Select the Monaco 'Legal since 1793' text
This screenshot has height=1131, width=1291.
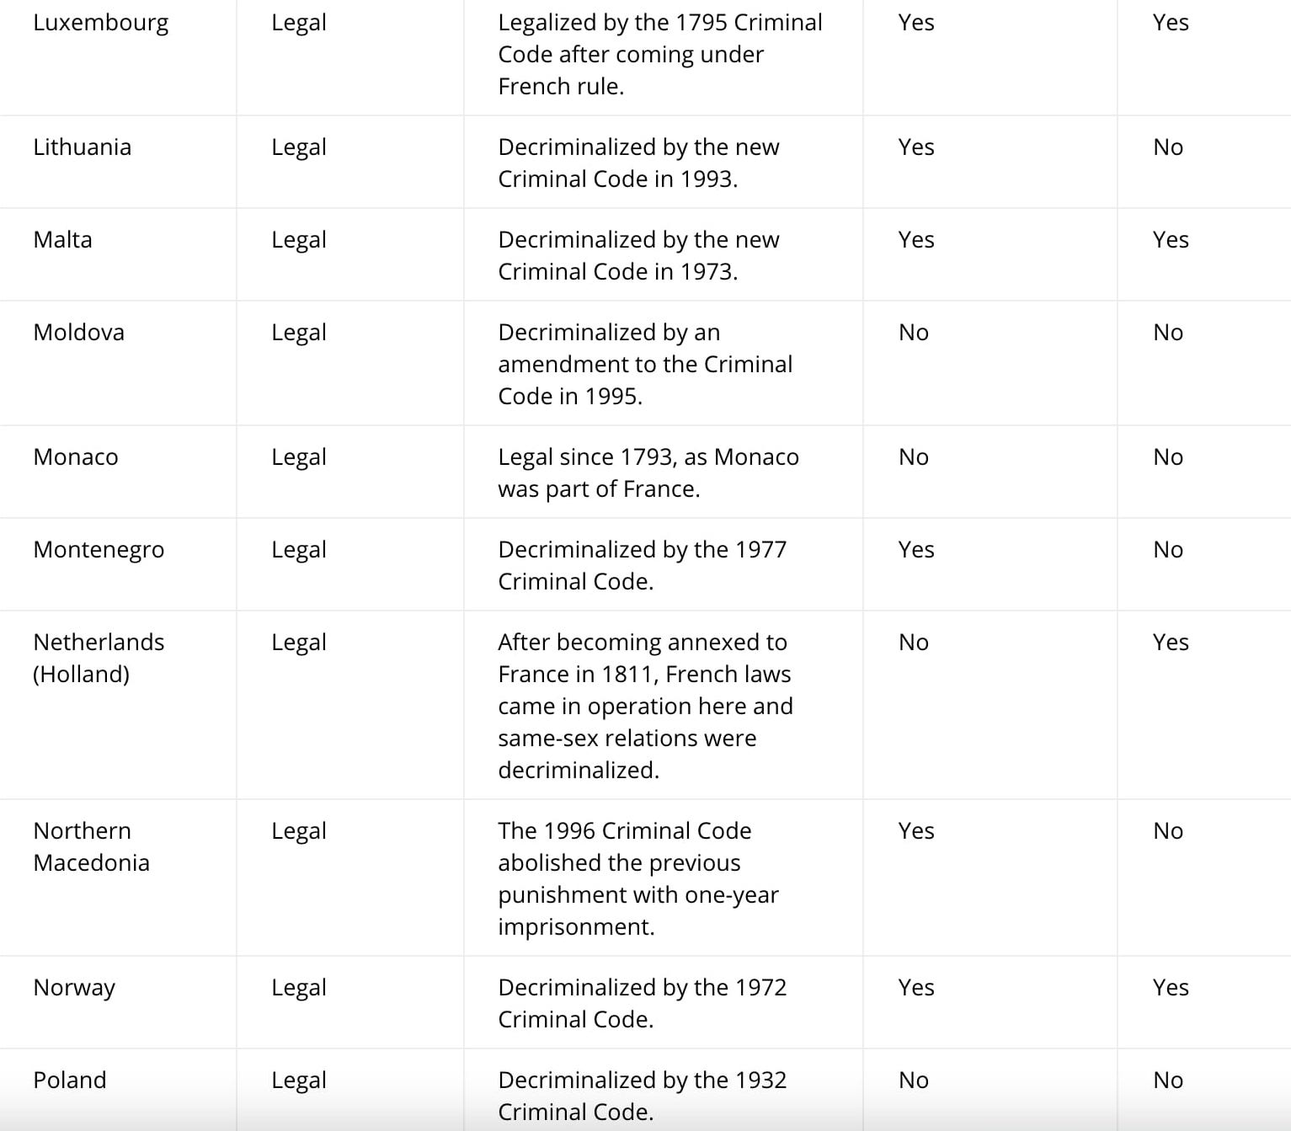[648, 472]
